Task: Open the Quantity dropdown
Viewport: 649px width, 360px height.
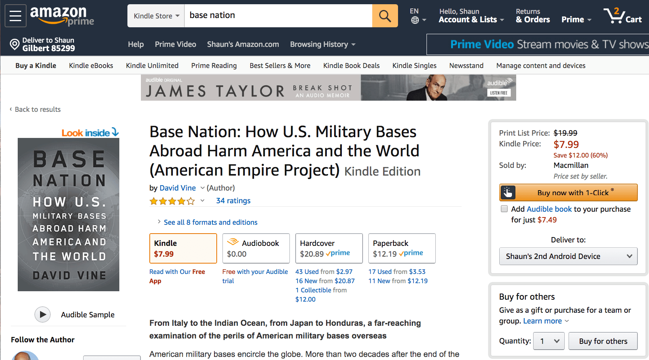Action: 549,341
